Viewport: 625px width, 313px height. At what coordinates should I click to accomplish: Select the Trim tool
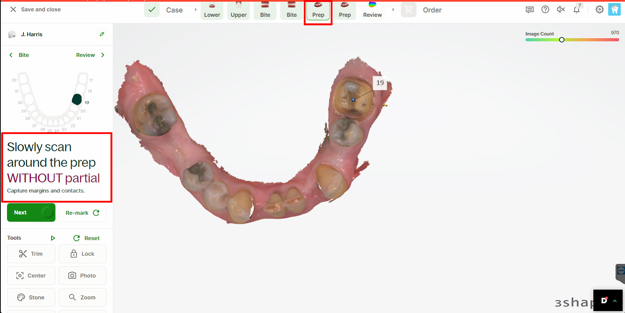click(31, 254)
